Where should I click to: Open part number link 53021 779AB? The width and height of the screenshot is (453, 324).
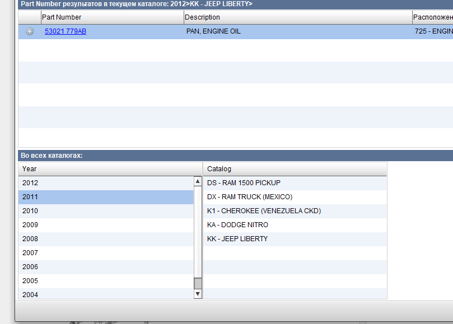(x=66, y=31)
